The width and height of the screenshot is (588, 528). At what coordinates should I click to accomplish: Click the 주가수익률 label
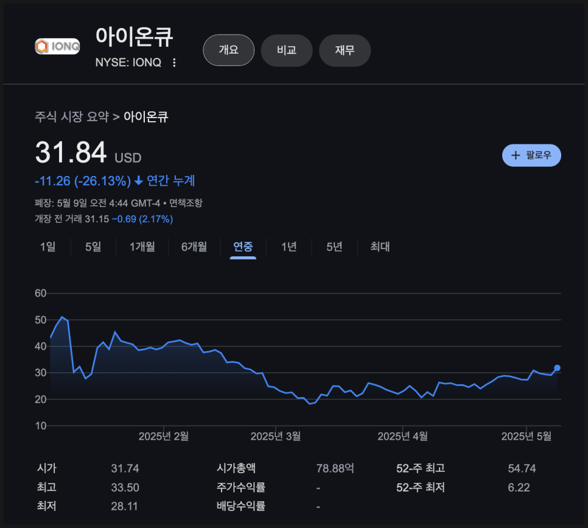pos(241,487)
